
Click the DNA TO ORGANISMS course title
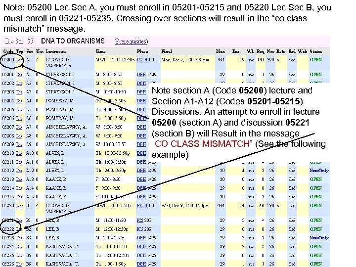pyautogui.click(x=73, y=41)
